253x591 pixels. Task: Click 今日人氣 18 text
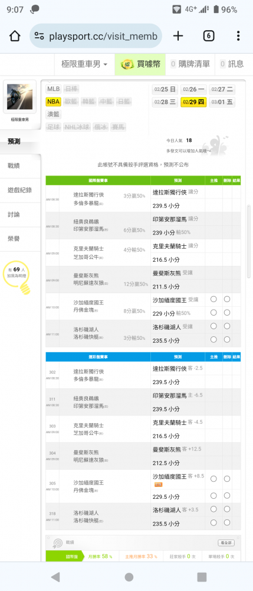click(179, 140)
